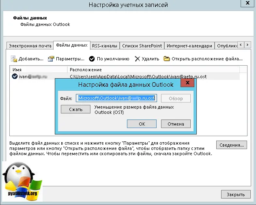Click Открыть расположение файла...
Viewport: 256px width, 205px height.
pyautogui.click(x=207, y=59)
